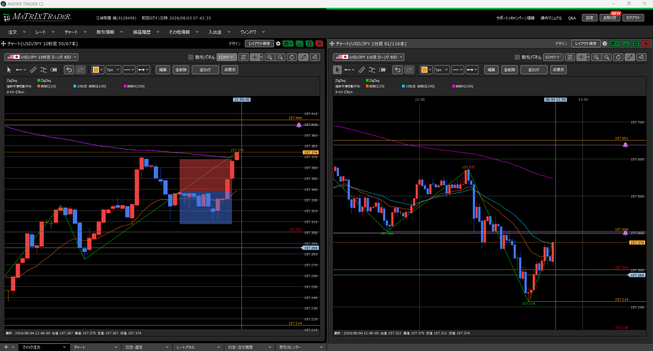Expand the trendline tool options in the 10秒足 chart

coord(25,70)
